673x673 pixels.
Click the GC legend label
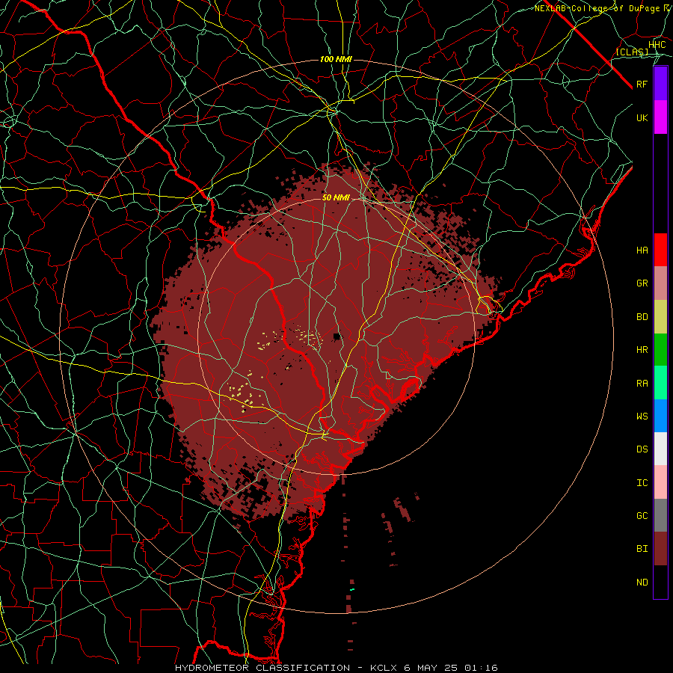tap(642, 516)
